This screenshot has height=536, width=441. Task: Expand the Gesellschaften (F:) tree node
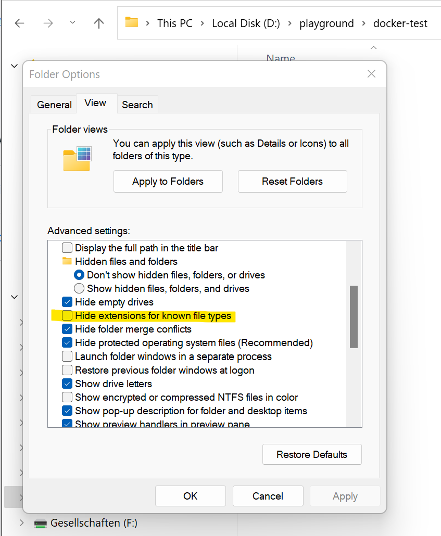coord(21,523)
